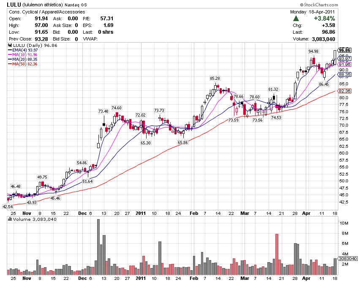Viewport: 359px width, 282px height.
Task: Click the tallest gray volume bar in December
Action: click(98, 247)
